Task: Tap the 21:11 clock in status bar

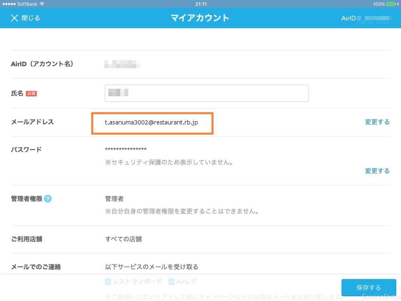Action: click(201, 4)
